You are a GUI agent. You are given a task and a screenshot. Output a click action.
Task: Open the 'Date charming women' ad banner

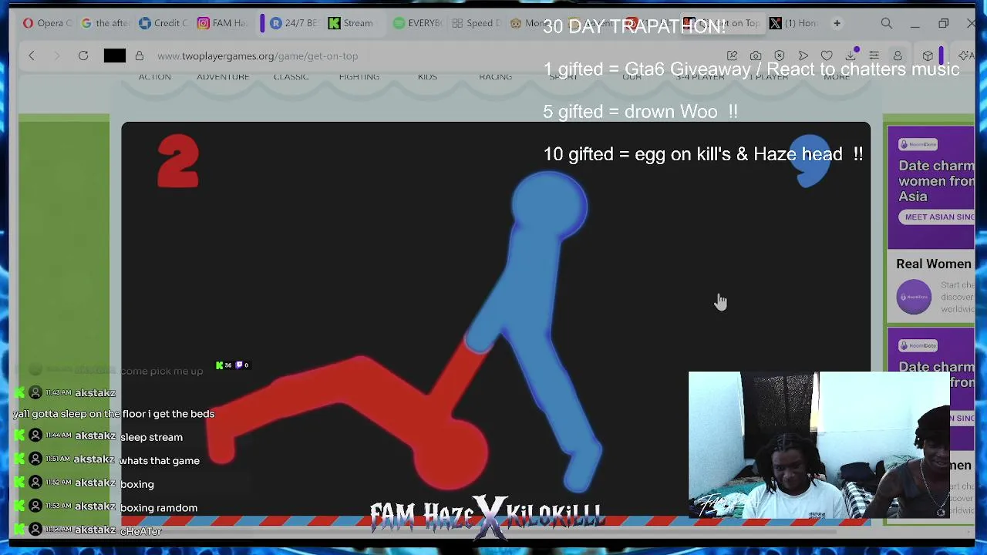[x=931, y=188]
